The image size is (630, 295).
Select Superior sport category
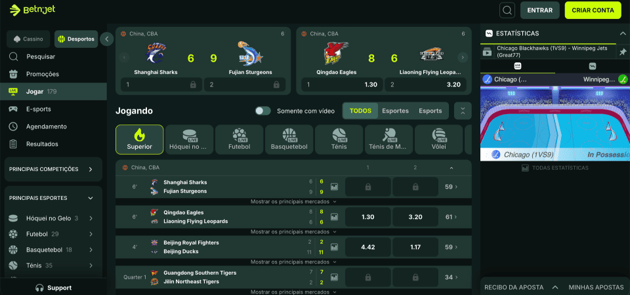point(139,140)
